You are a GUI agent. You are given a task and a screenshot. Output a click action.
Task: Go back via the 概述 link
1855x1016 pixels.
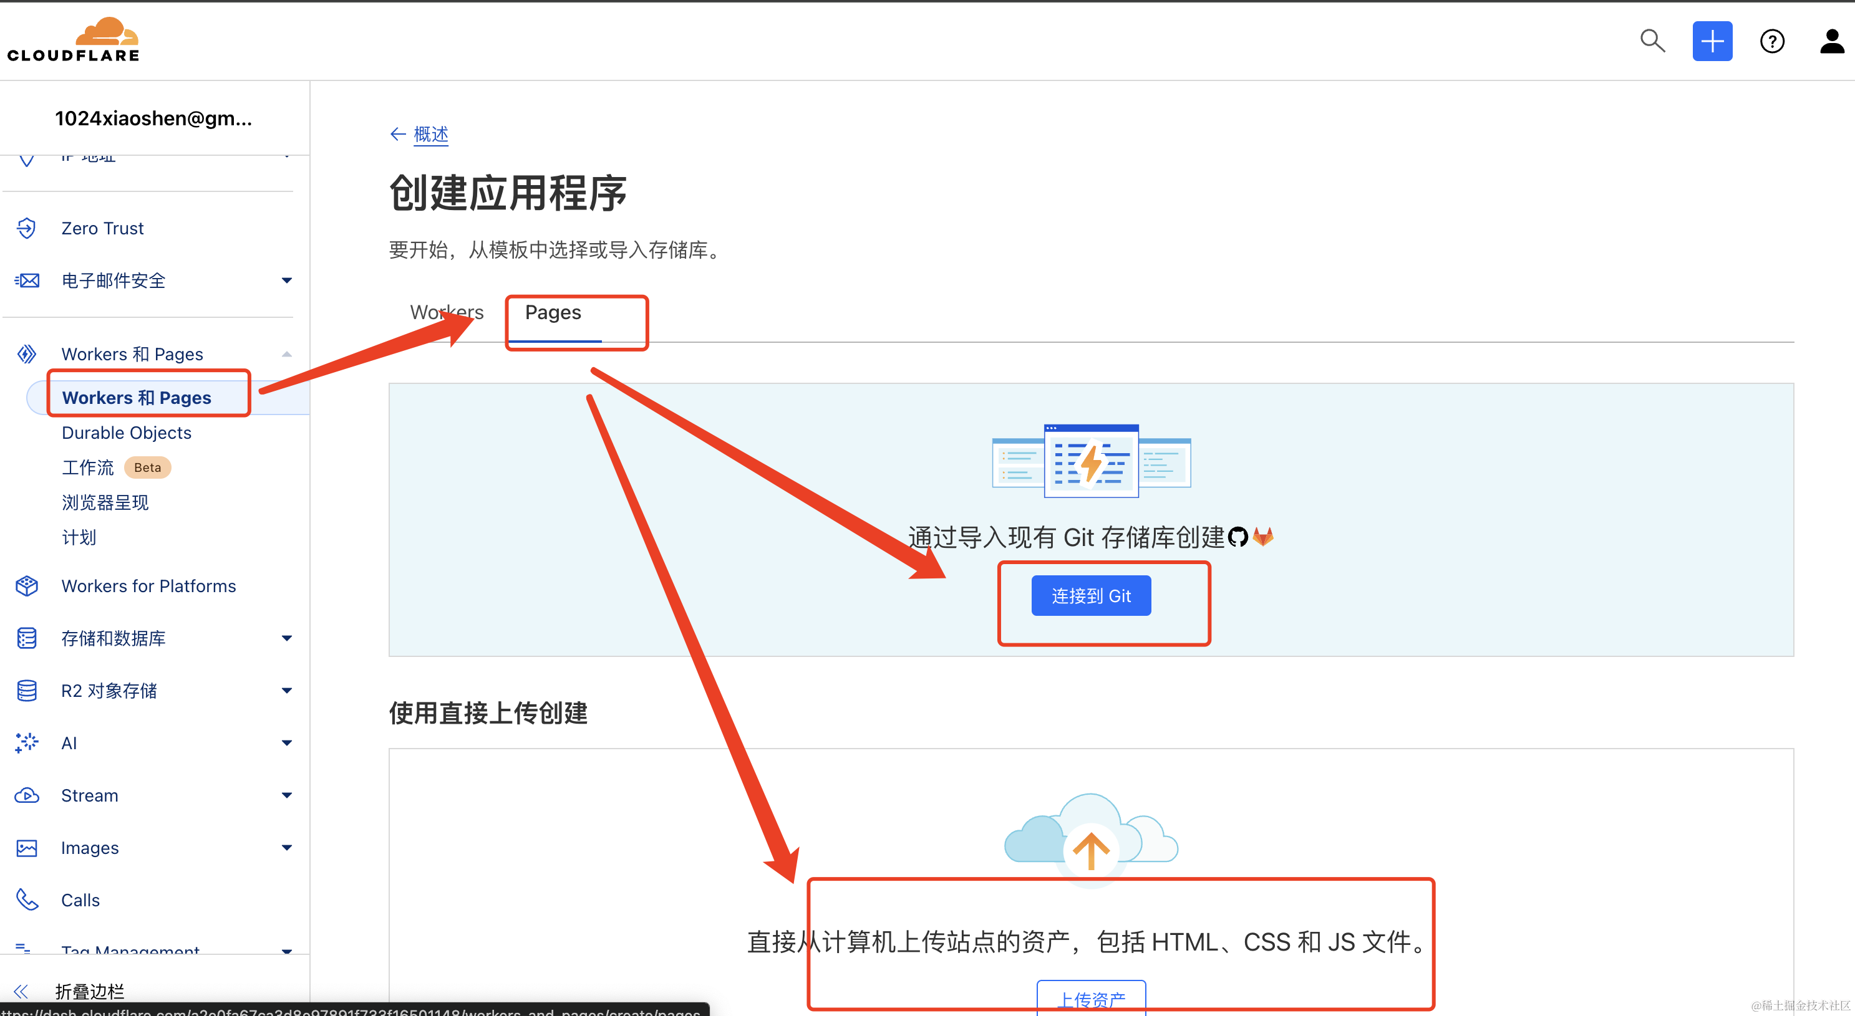430,134
